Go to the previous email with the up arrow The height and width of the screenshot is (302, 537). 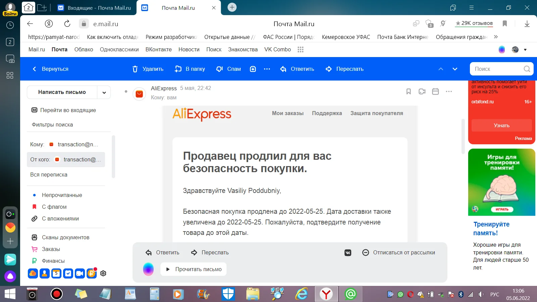pyautogui.click(x=441, y=69)
